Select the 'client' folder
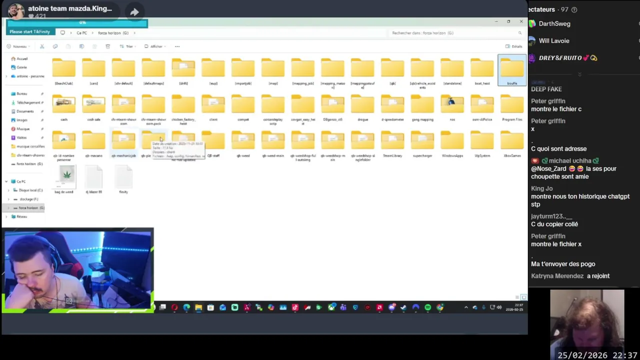Image resolution: width=640 pixels, height=360 pixels. [213, 108]
